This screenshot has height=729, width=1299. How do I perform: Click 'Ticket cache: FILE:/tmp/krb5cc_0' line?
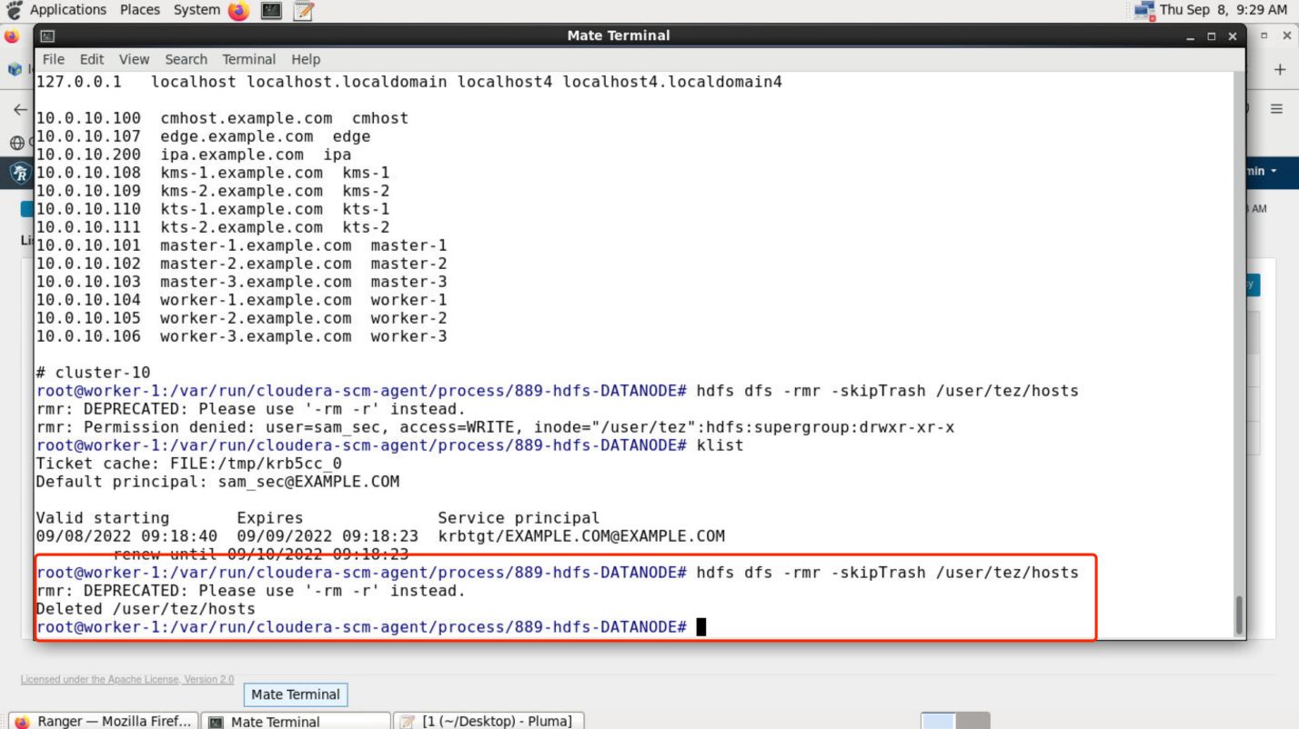(x=189, y=464)
